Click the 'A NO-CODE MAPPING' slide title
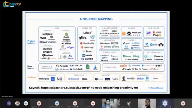This screenshot has width=192, height=108. 96,19
